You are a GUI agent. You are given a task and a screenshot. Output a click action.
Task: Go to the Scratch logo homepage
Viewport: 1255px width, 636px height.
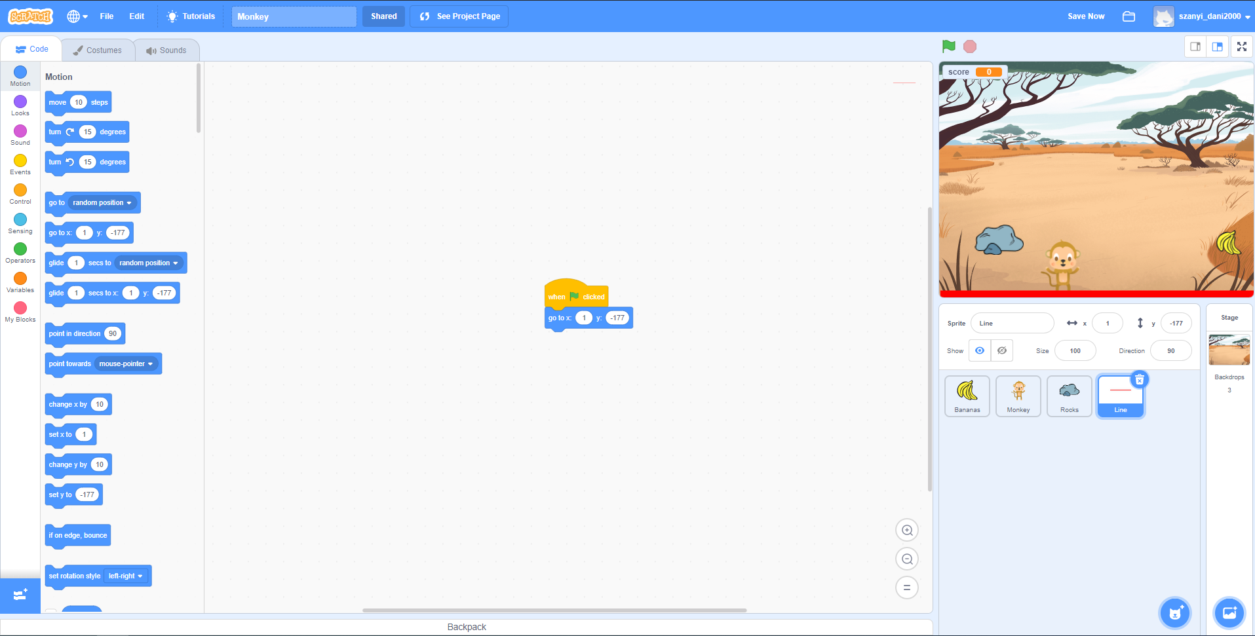30,16
